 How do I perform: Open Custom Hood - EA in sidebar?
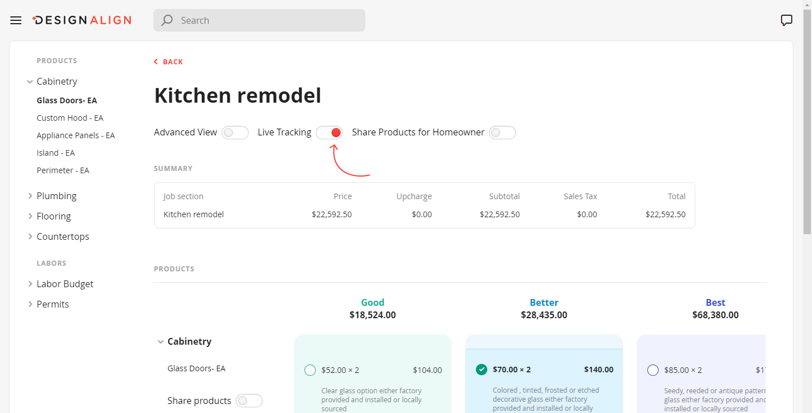point(70,118)
